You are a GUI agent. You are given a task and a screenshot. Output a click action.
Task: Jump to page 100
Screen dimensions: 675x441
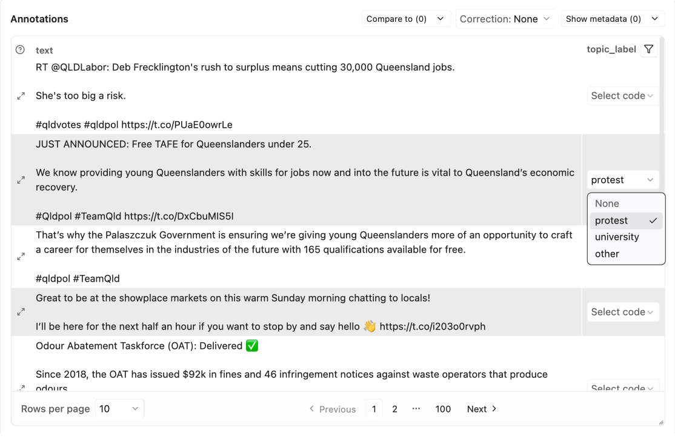[443, 409]
